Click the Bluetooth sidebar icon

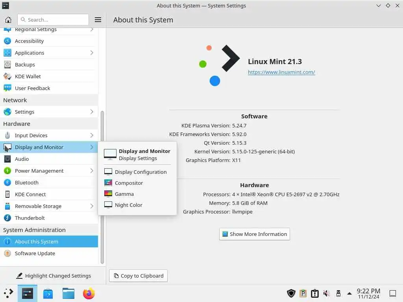point(7,182)
